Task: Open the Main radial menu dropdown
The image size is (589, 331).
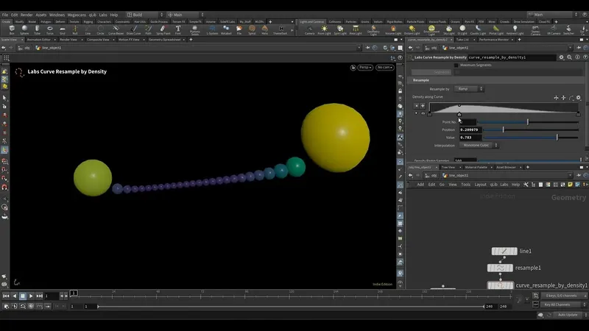Action: pos(186,15)
